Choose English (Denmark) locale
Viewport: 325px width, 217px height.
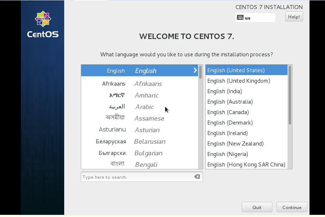pyautogui.click(x=246, y=123)
